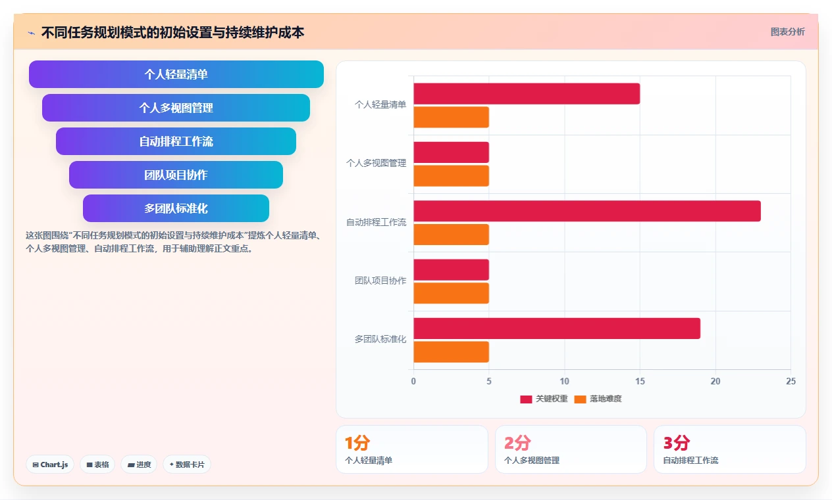Click the y-axis label 团队项目协作
Viewport: 832px width, 500px height.
tap(380, 281)
